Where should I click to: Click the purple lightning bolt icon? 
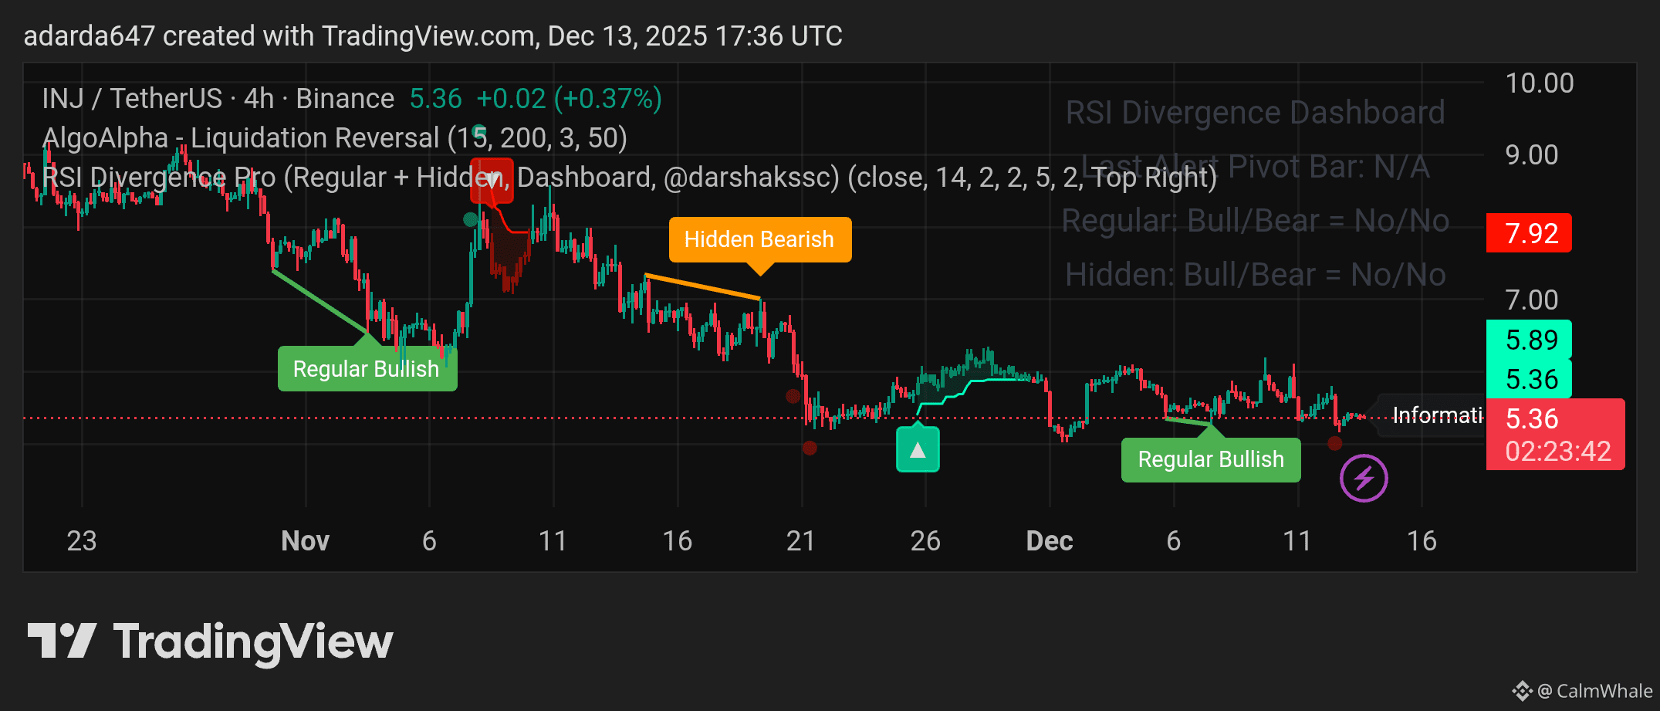click(x=1364, y=479)
